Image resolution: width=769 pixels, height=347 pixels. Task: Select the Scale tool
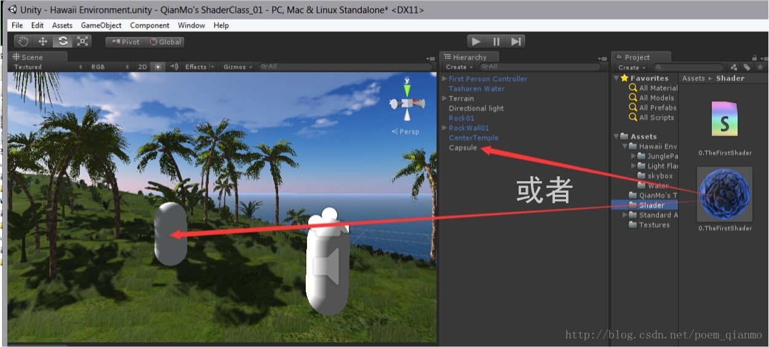pyautogui.click(x=82, y=41)
